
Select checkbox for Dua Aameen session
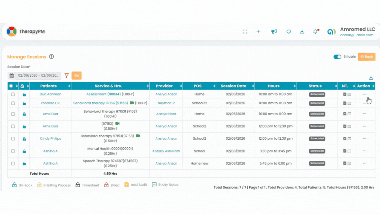(x=13, y=94)
